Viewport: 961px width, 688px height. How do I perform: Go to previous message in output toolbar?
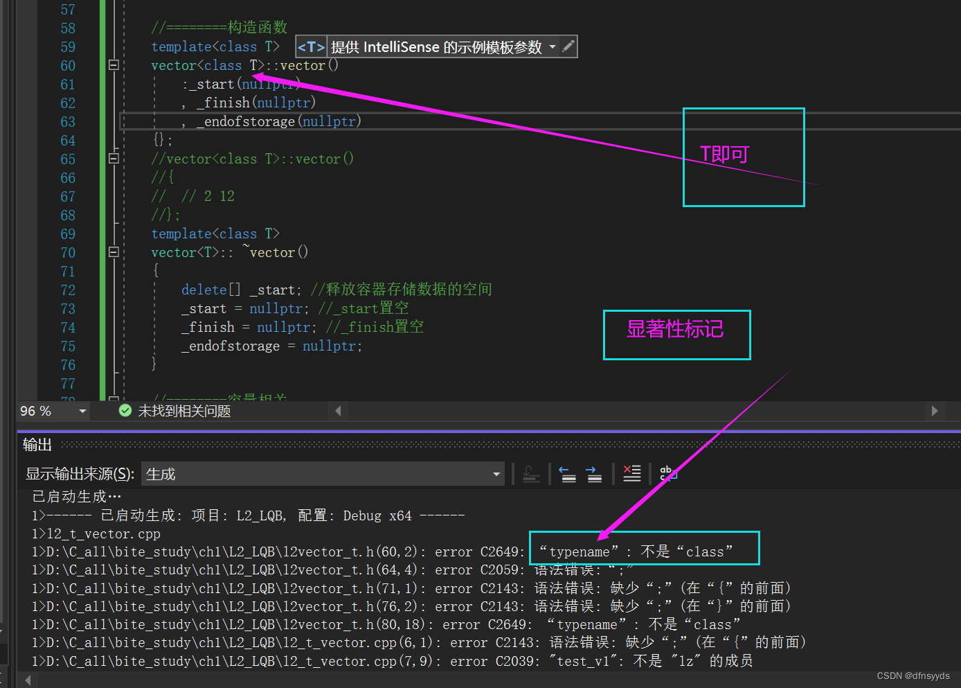(568, 474)
